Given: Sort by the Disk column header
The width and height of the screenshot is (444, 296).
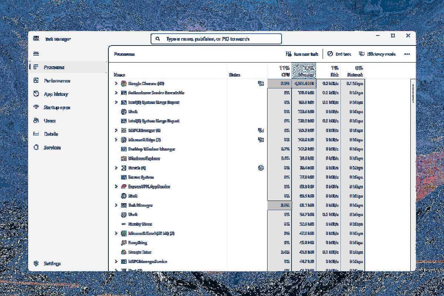Looking at the screenshot, I should 328,71.
